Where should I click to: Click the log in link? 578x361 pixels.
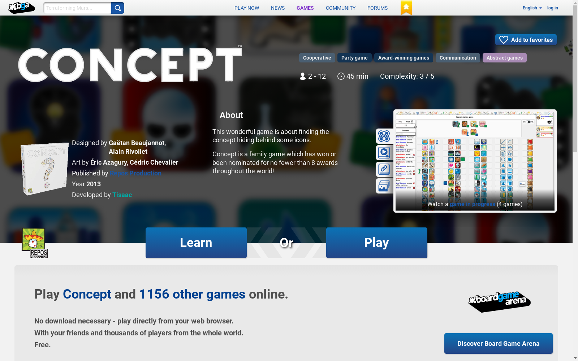[552, 8]
